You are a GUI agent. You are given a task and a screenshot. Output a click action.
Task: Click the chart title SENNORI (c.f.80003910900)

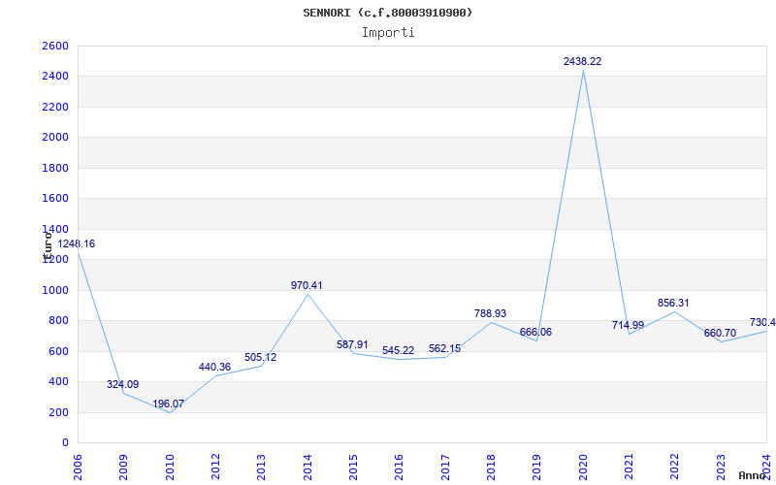tap(387, 13)
